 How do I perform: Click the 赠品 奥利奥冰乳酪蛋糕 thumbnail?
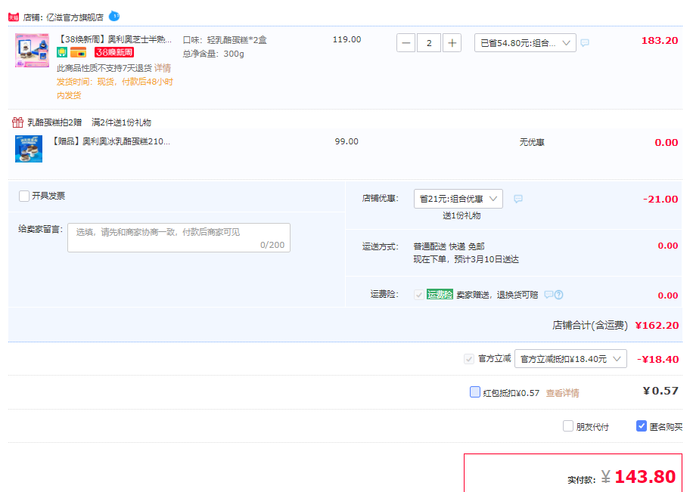coord(29,149)
